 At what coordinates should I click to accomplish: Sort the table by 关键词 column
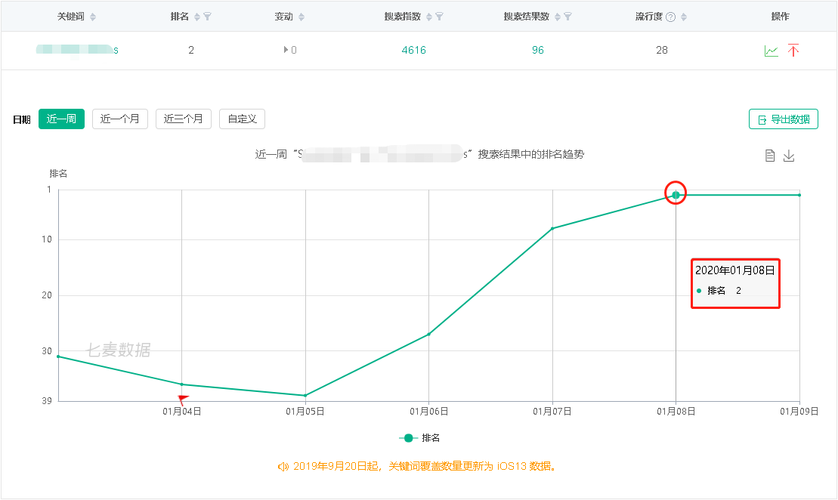pyautogui.click(x=93, y=17)
